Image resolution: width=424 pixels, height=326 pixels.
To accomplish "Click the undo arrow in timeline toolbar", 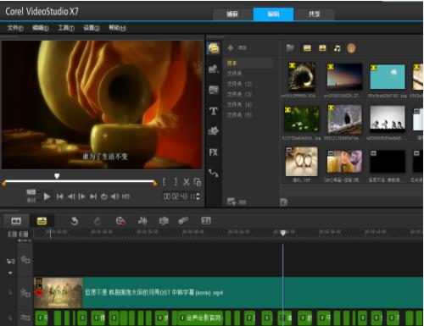I will [75, 221].
